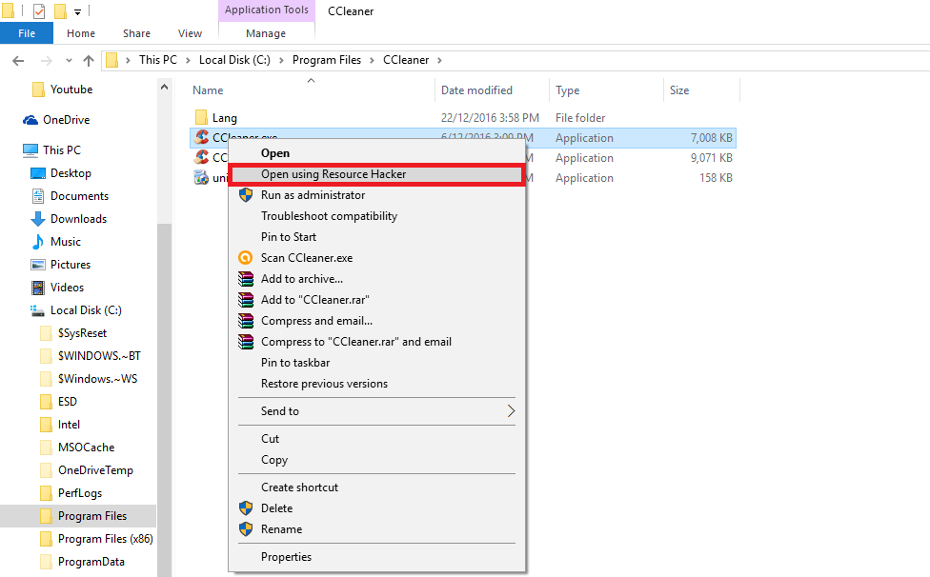Viewport: 930px width, 577px height.
Task: Open the File ribbon tab
Action: (27, 33)
